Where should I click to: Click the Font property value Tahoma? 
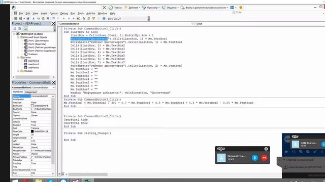(x=41, y=128)
